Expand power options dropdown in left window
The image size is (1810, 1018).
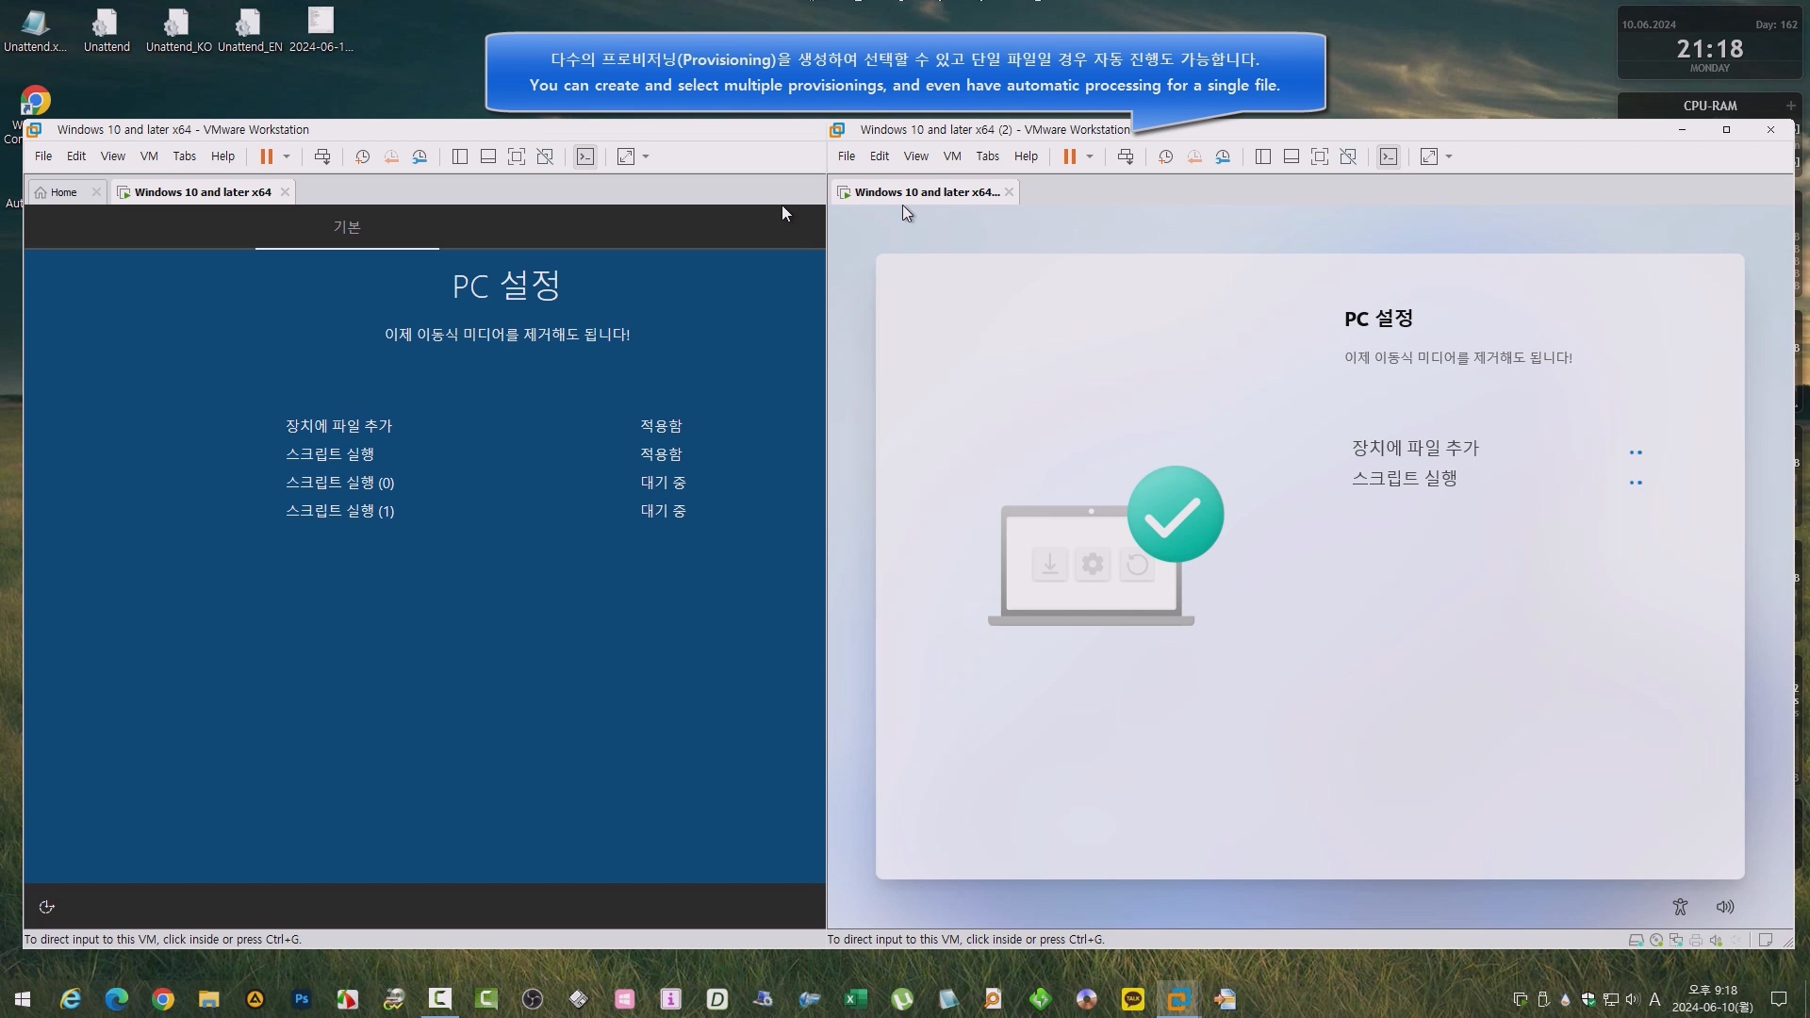(x=287, y=156)
